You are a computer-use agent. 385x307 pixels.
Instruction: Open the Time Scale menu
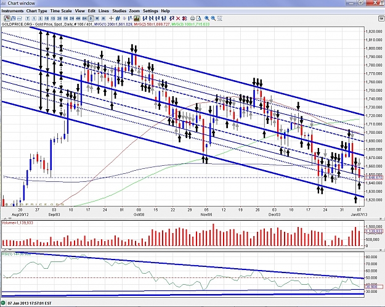point(61,11)
